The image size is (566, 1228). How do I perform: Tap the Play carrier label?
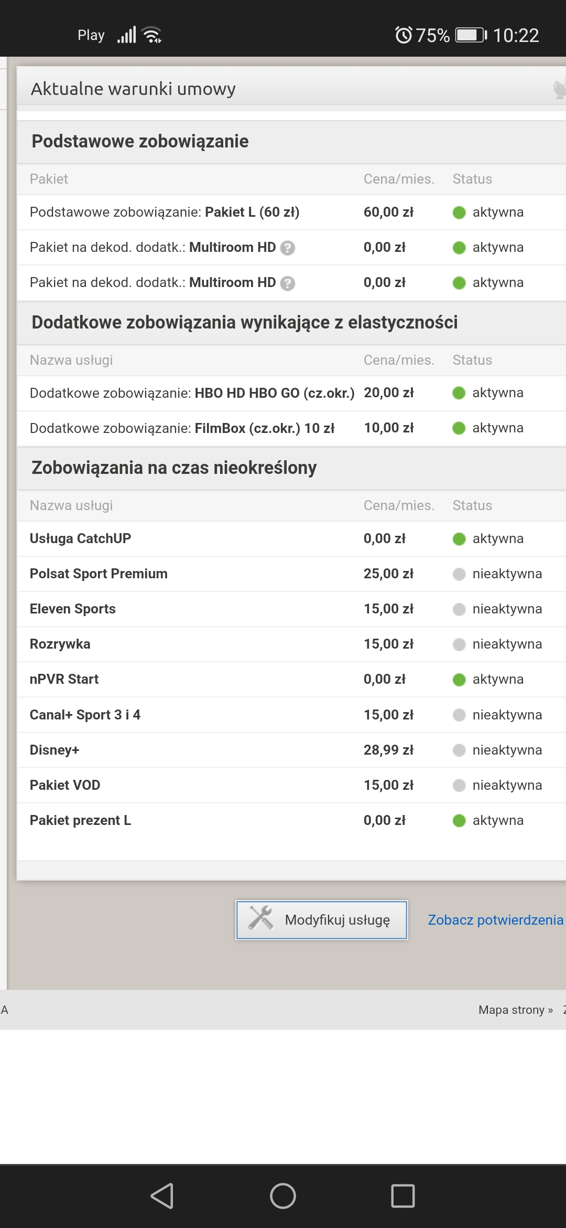pos(91,35)
